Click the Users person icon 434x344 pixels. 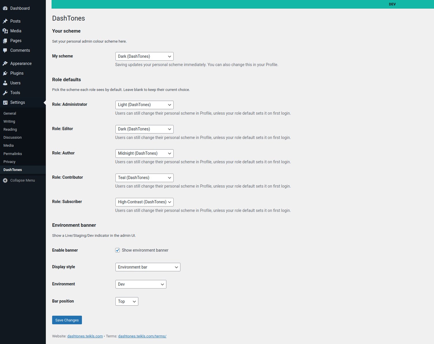(x=5, y=83)
